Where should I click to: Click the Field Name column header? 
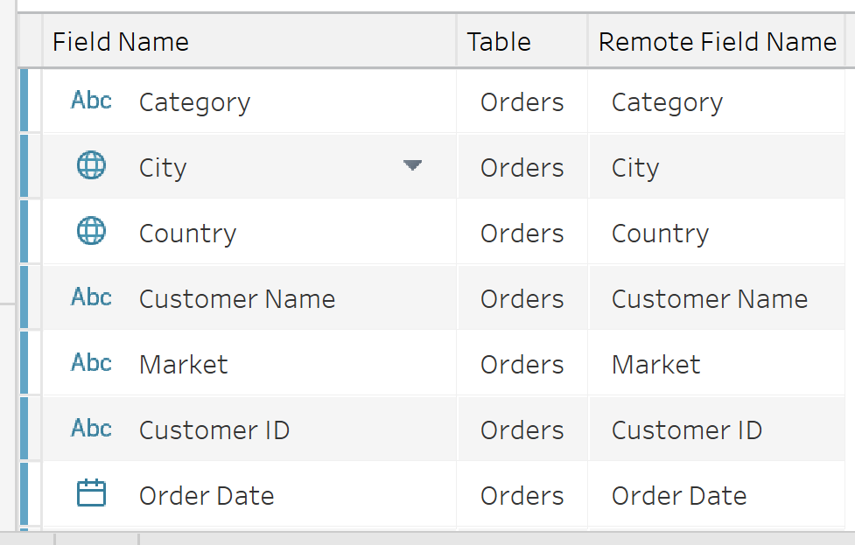pyautogui.click(x=120, y=41)
